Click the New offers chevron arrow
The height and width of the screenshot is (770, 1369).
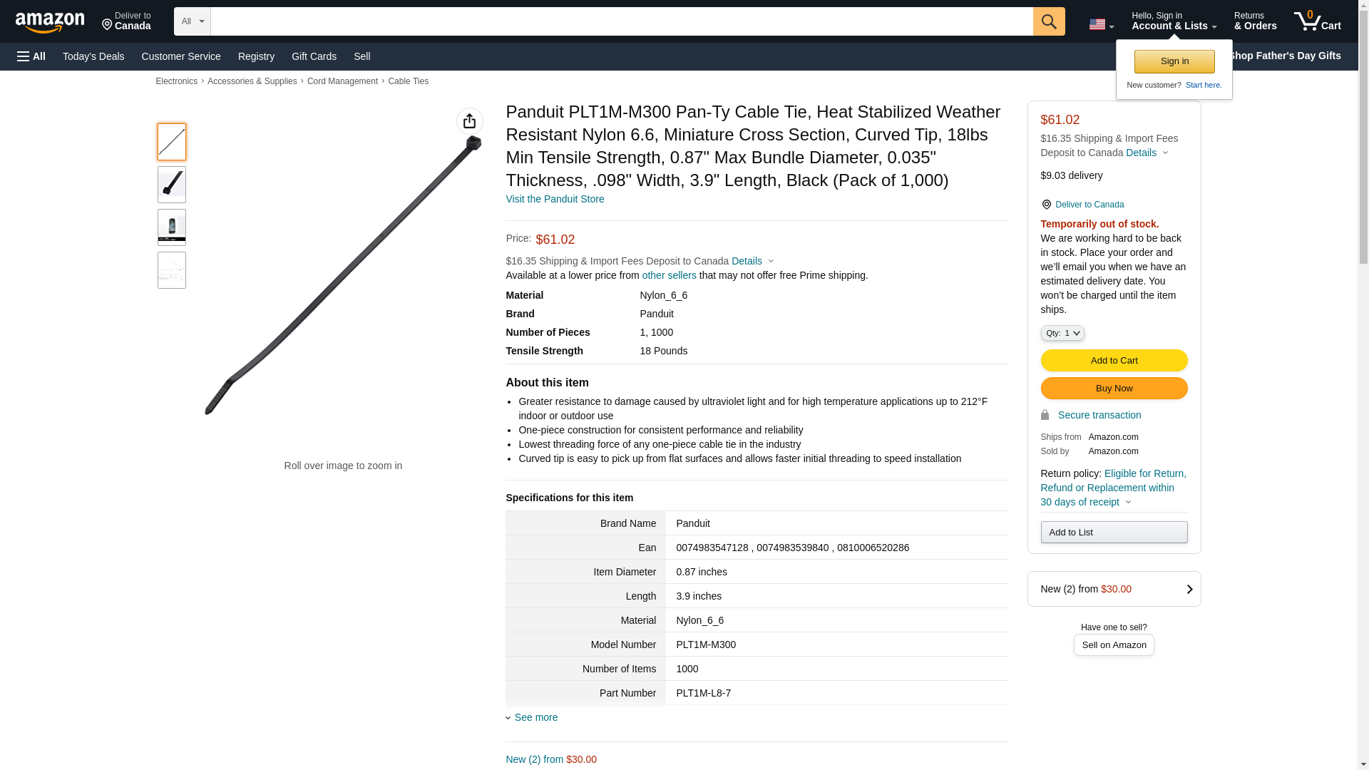pos(1189,589)
